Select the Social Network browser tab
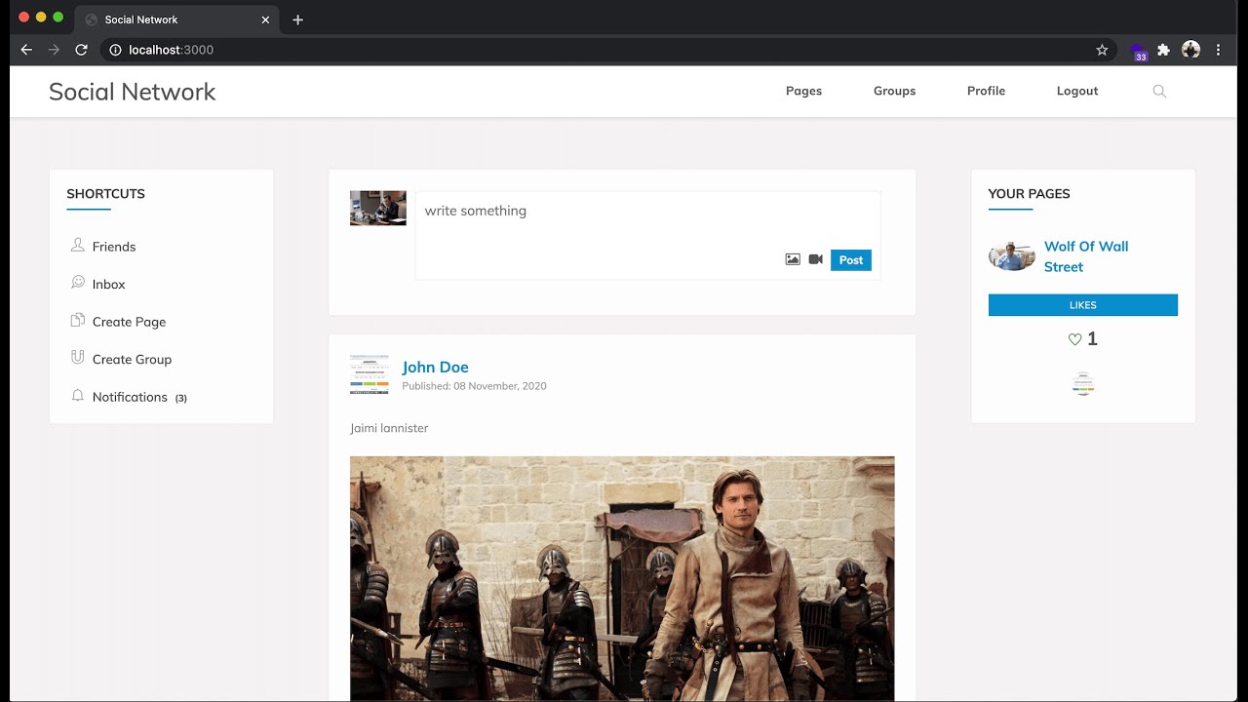1248x702 pixels. click(x=176, y=19)
